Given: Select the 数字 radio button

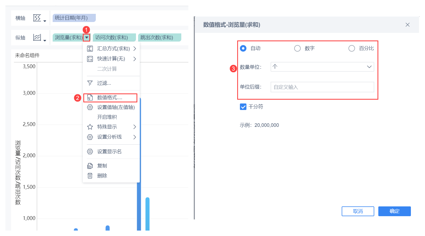Looking at the screenshot, I should click(297, 48).
